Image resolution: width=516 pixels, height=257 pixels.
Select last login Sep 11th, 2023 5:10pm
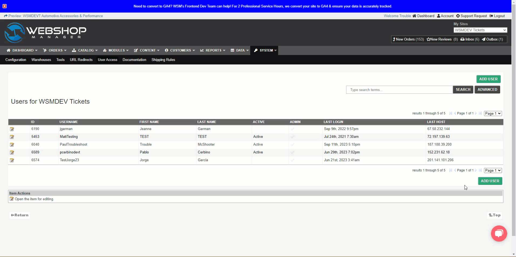342,144
